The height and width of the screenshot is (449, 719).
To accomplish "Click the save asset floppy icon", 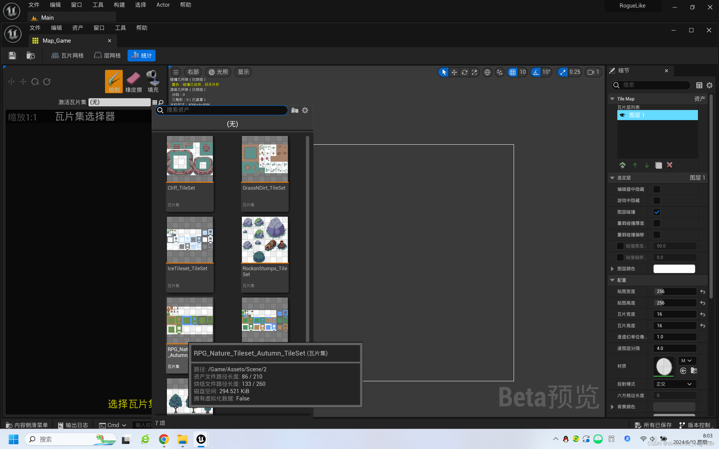I will click(x=12, y=56).
